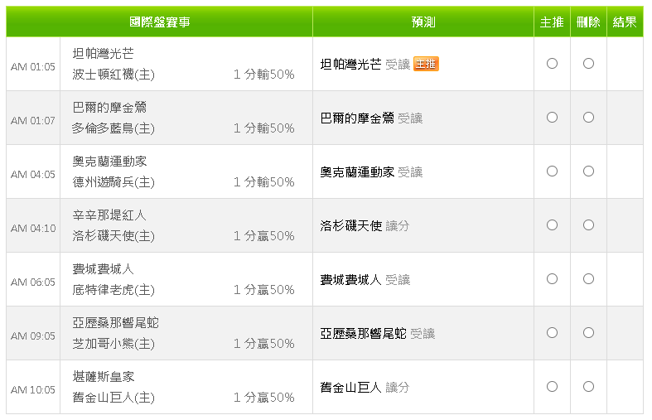Select 刪除 radio for 奧克蘭運動家 prediction
Screen dimensions: 652x420
tap(588, 171)
